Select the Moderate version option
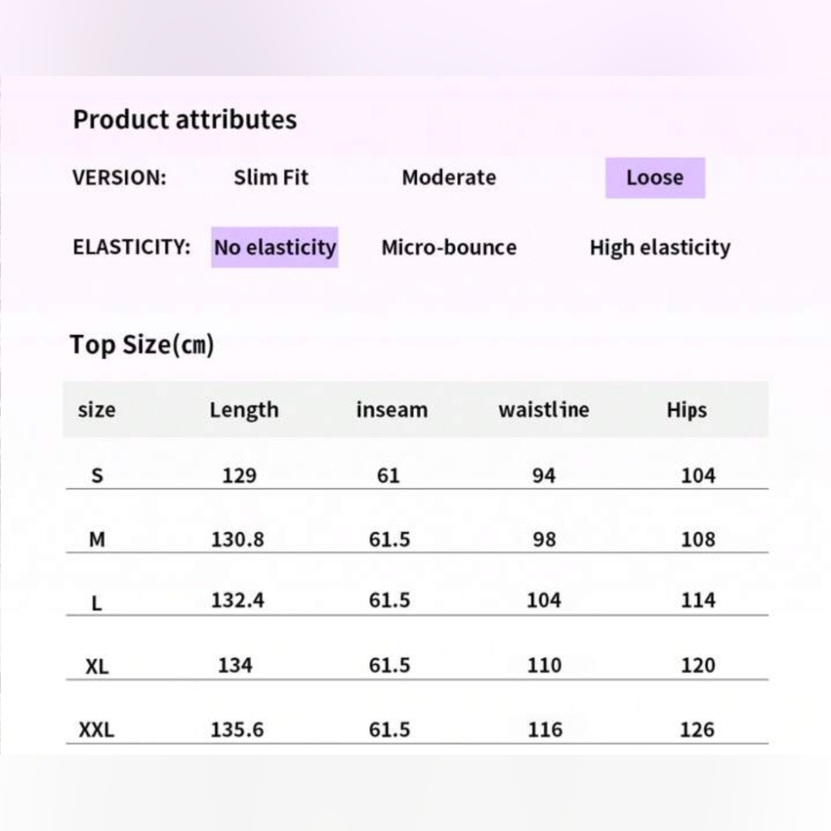 point(449,178)
